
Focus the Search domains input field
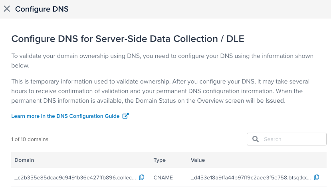click(x=291, y=139)
